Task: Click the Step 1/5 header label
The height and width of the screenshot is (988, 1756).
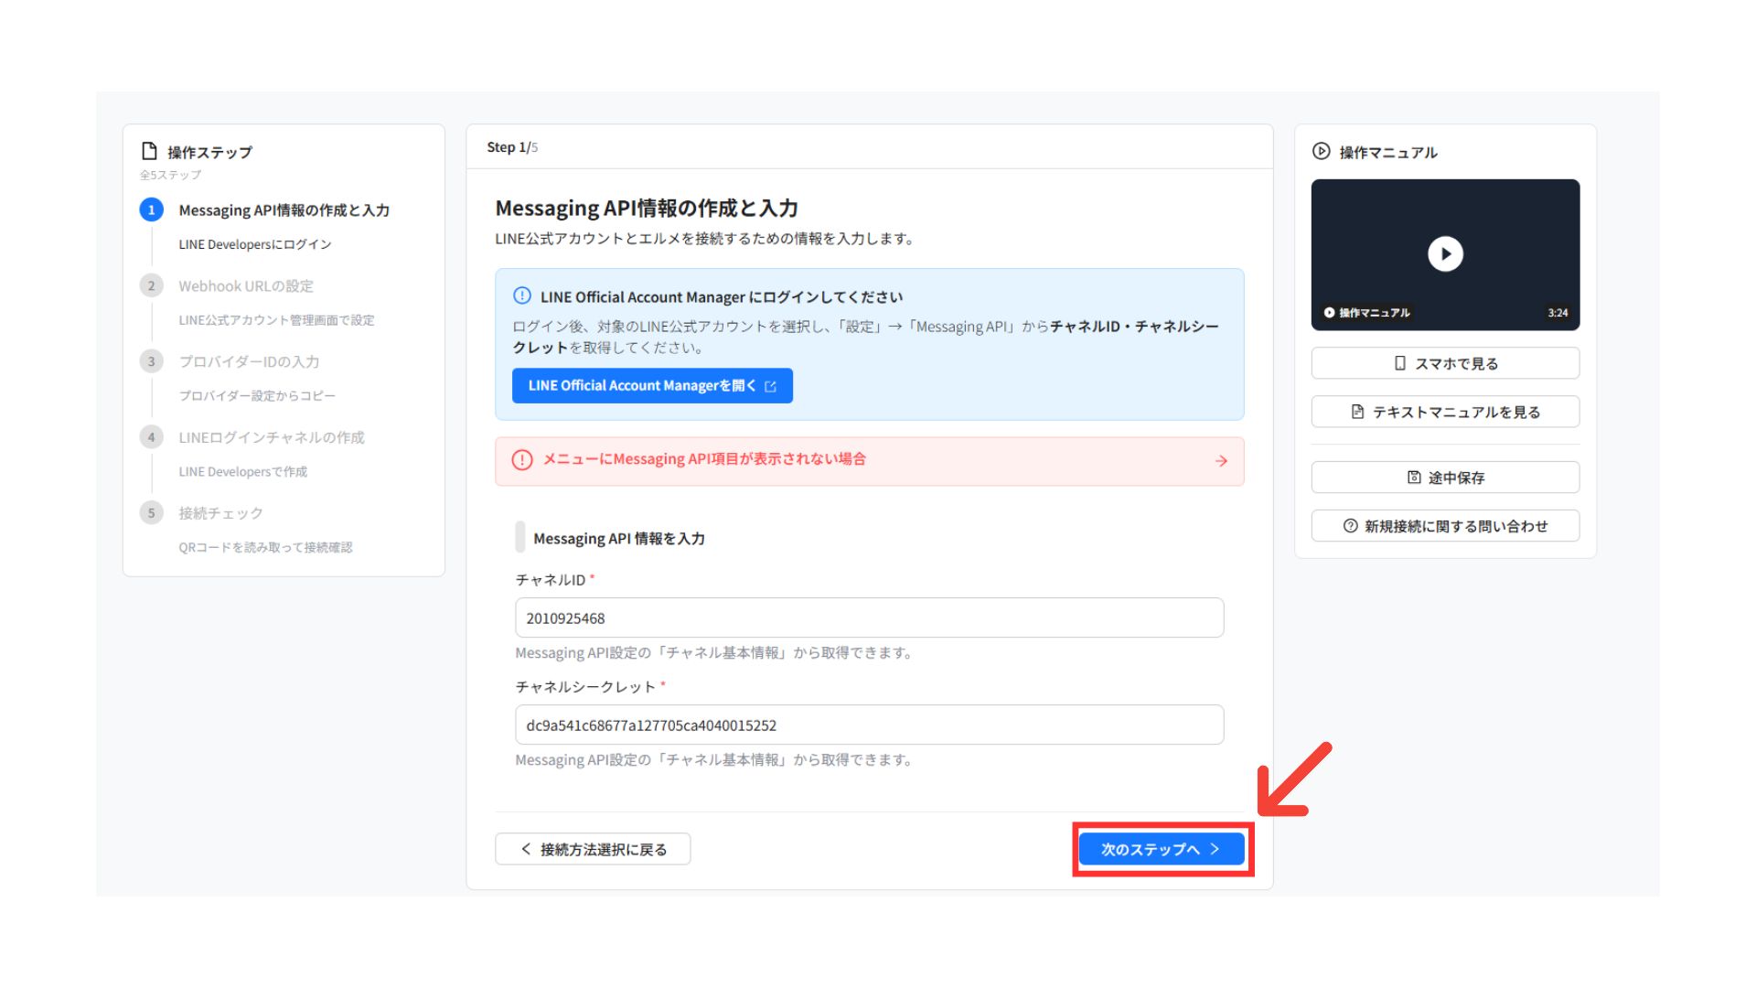Action: [x=512, y=147]
